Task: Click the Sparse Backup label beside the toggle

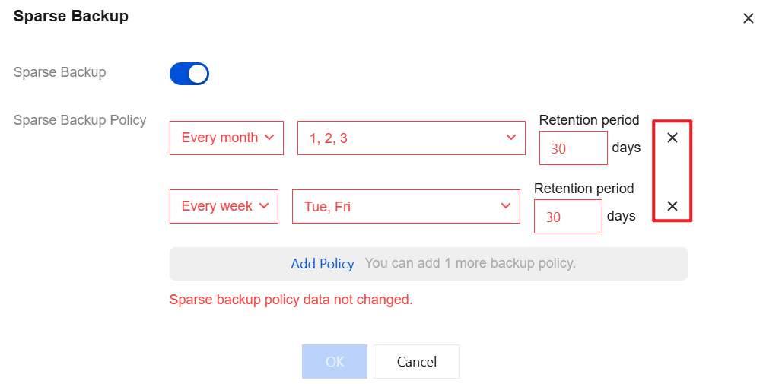Action: [59, 73]
